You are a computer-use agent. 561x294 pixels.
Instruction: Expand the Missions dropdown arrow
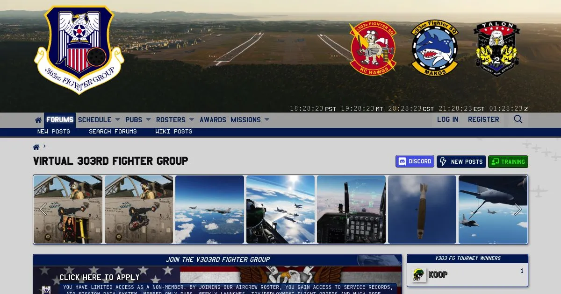[267, 120]
